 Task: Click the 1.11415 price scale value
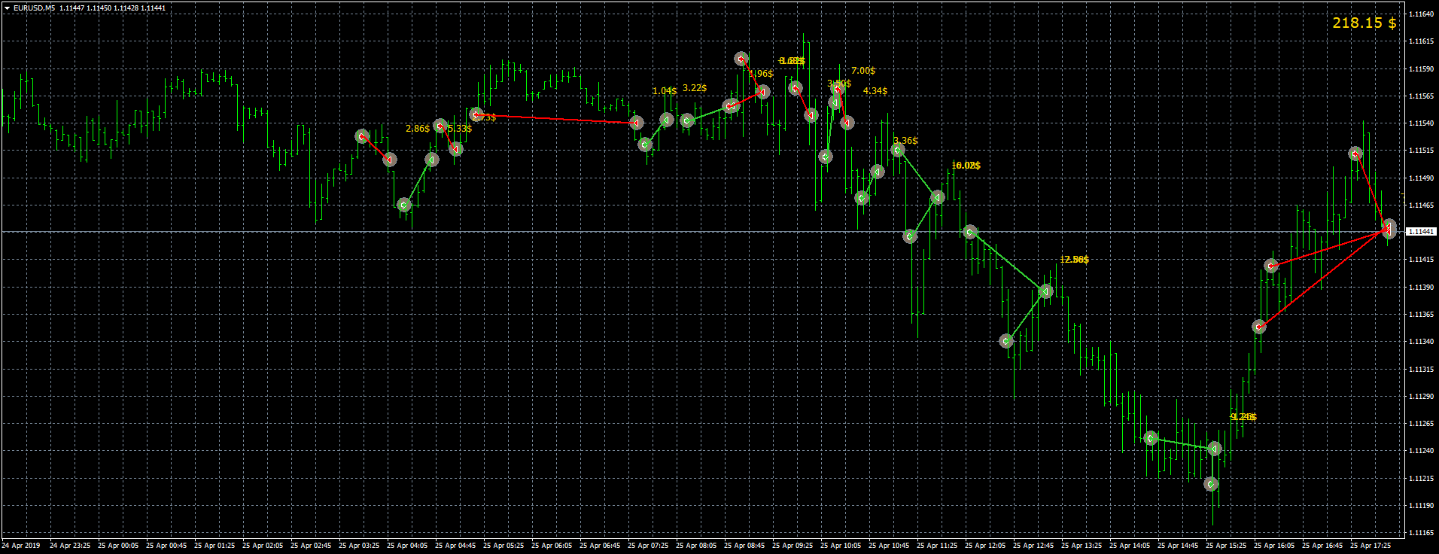(x=1421, y=260)
